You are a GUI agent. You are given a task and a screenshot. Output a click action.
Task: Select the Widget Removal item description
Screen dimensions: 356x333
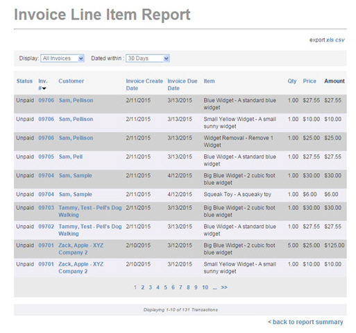pyautogui.click(x=239, y=141)
